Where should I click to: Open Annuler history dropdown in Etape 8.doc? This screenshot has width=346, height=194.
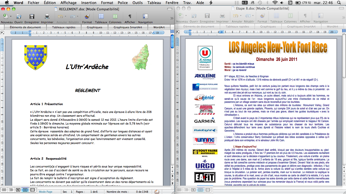click(240, 16)
